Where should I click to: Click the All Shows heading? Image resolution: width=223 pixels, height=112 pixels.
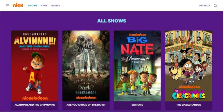[x=111, y=21]
